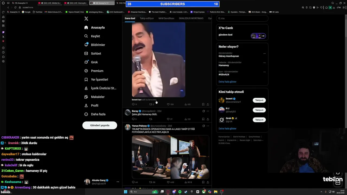
Task: Open Makaleler section
Action: [x=94, y=97]
